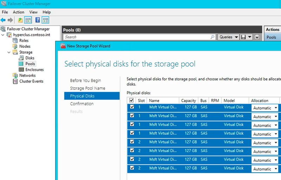Select the Storage folder icon in the tree
The width and height of the screenshot is (281, 180).
[15, 52]
